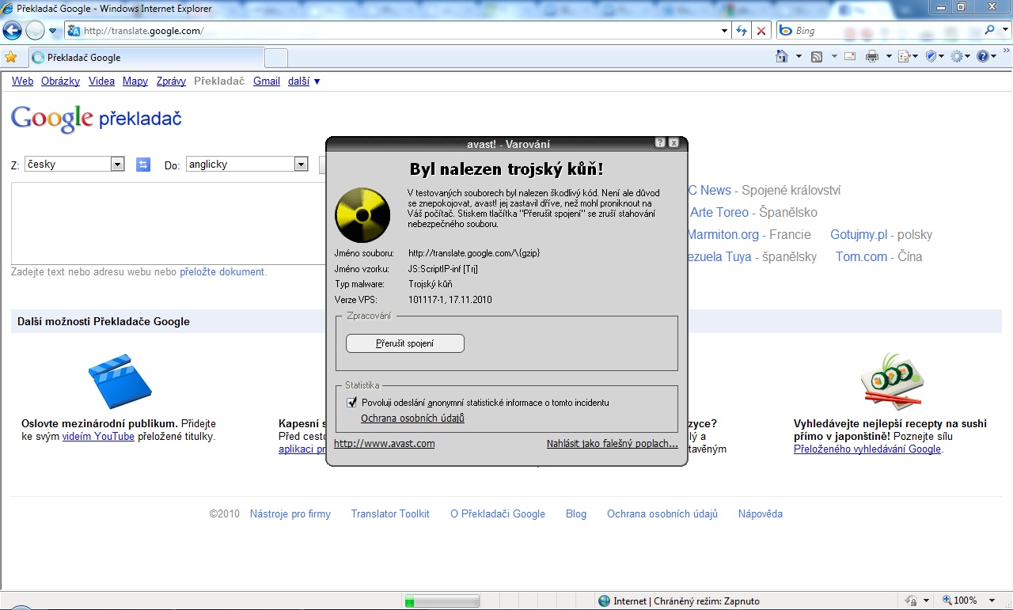Open the Tom.com link
1013x610 pixels.
[x=861, y=256]
